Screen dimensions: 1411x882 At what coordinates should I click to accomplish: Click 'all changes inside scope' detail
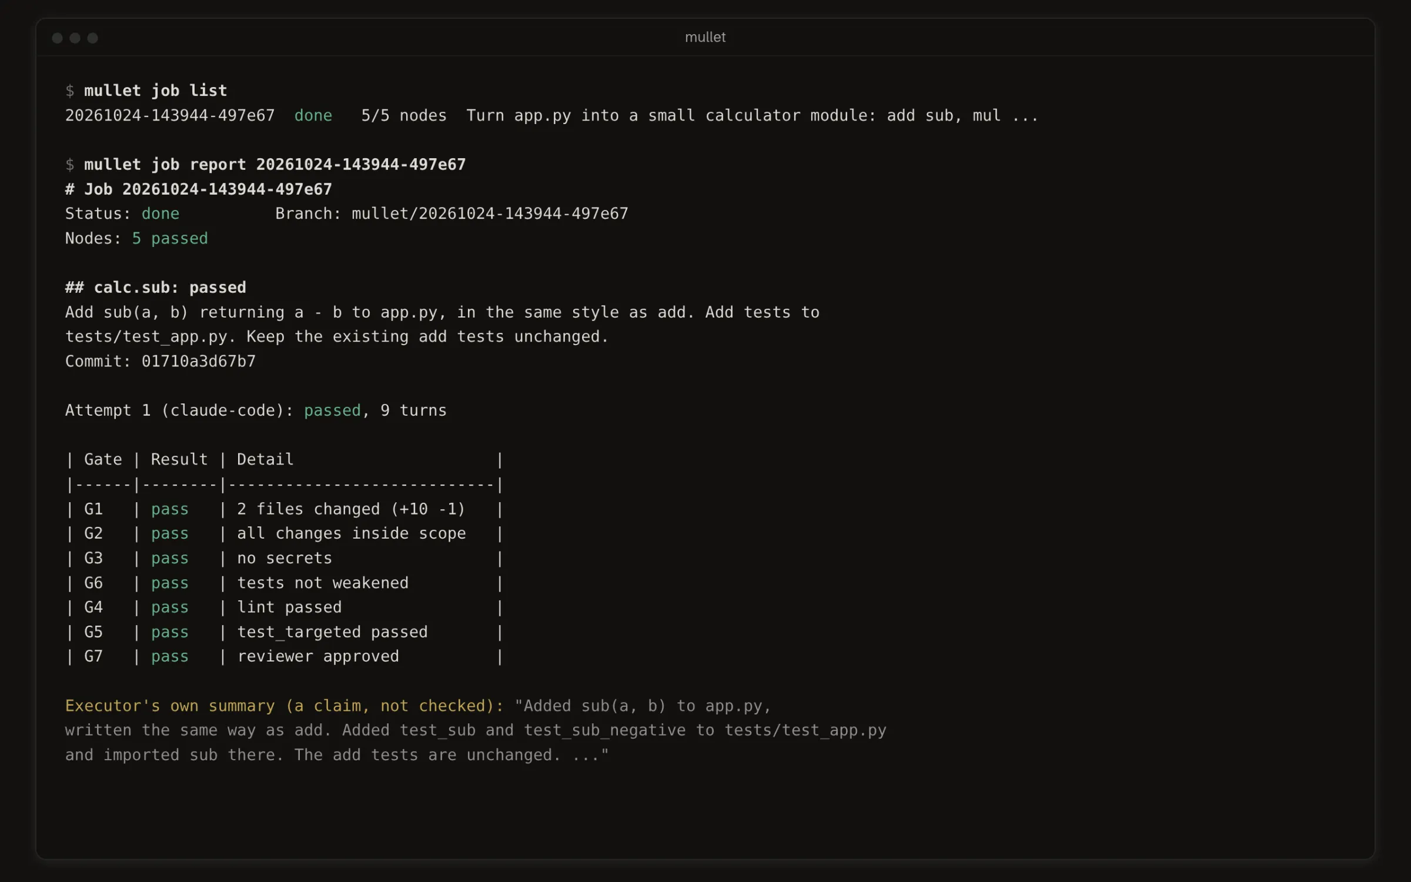point(351,533)
